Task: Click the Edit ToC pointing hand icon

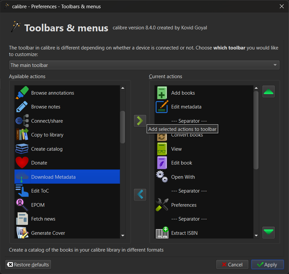Action: click(x=22, y=191)
